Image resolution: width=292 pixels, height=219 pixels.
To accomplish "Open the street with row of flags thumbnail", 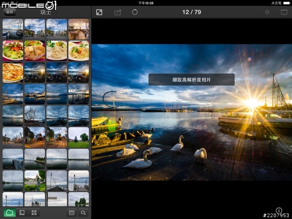I will click(x=13, y=137).
